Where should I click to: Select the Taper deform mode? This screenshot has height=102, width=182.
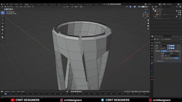tap(171, 51)
